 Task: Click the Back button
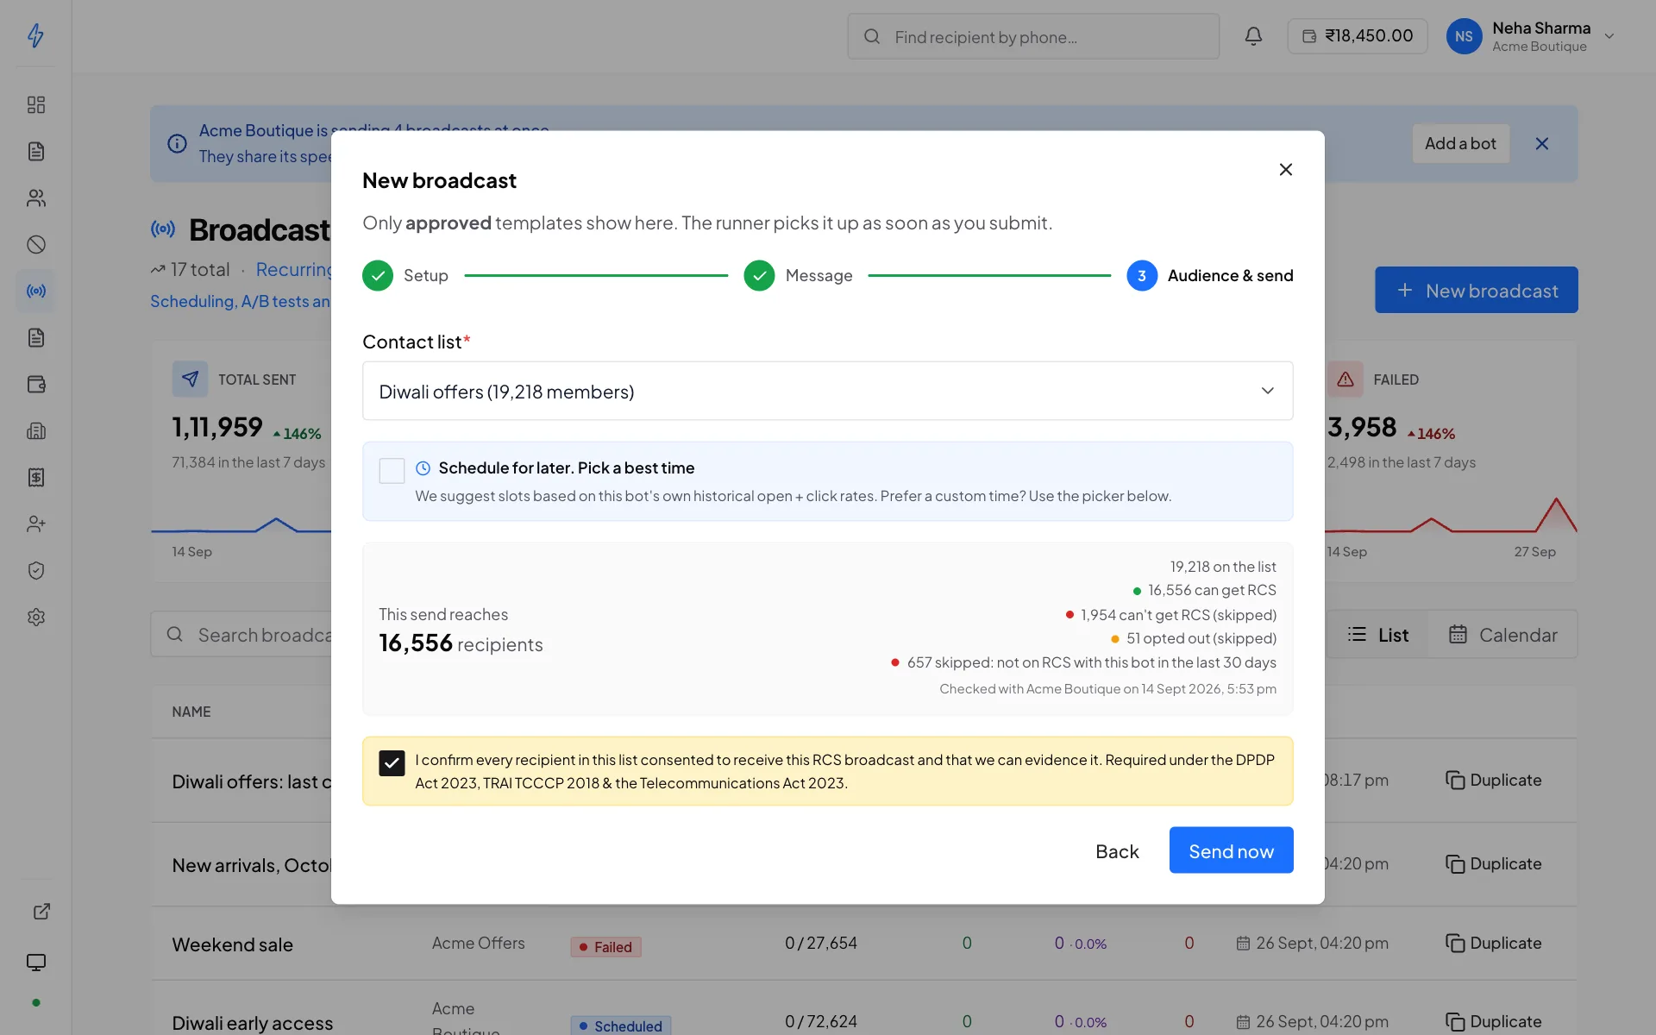[1117, 850]
